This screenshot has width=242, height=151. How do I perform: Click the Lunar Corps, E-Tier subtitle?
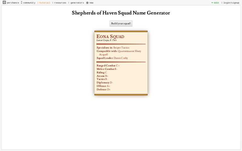[x=107, y=40]
